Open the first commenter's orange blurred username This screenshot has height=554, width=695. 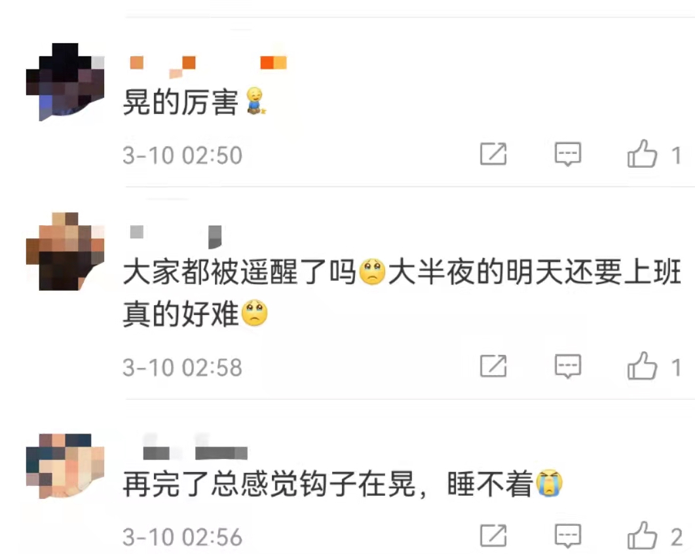208,65
